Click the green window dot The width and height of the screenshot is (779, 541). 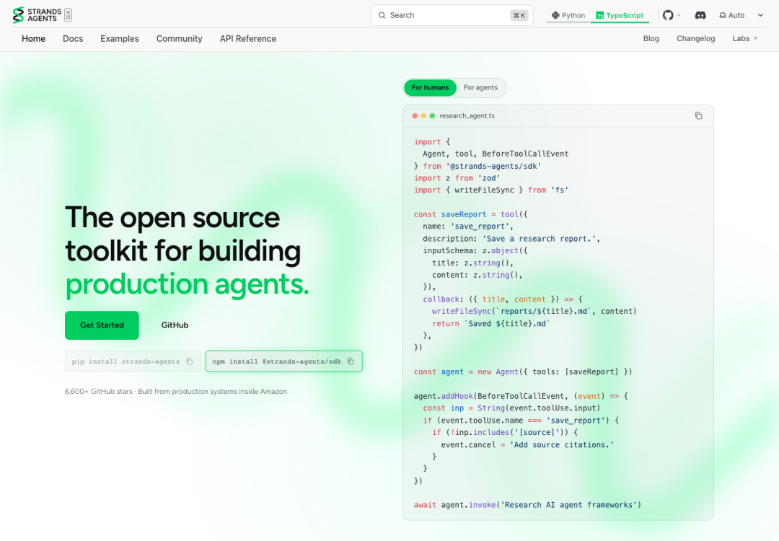pyautogui.click(x=432, y=115)
